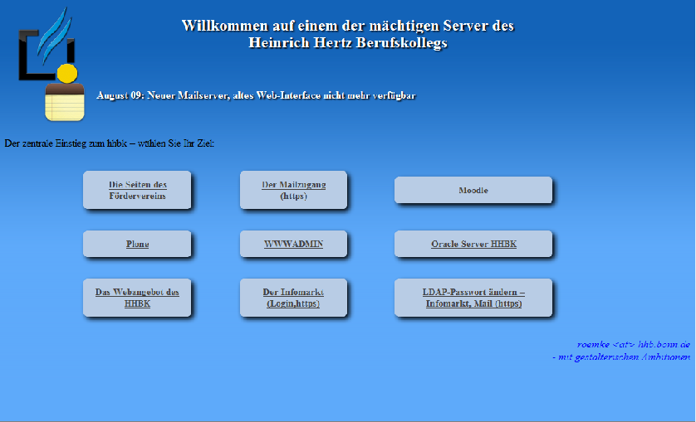Click the 'mit gestalterischen Ambitionen' text
The image size is (696, 422).
pos(621,357)
